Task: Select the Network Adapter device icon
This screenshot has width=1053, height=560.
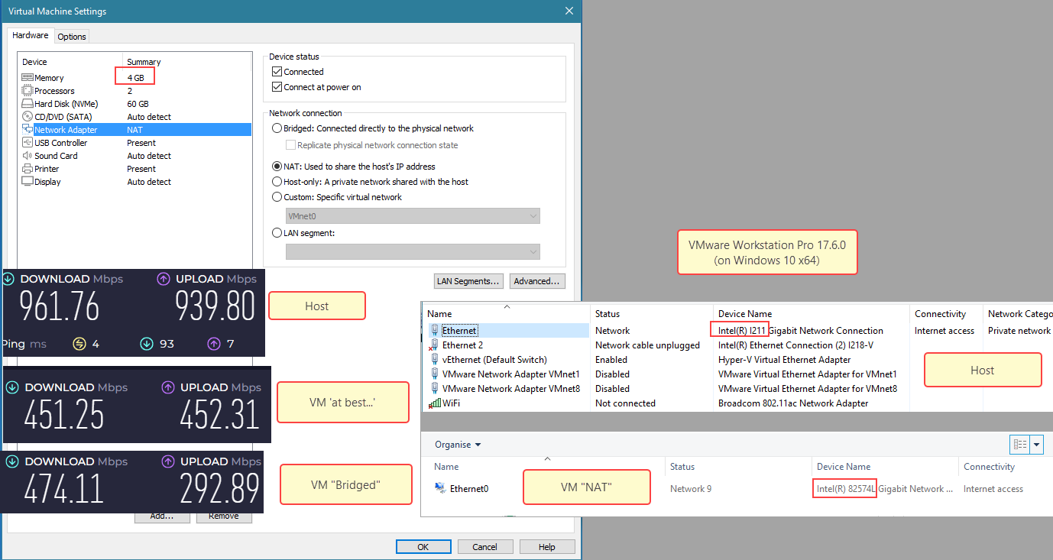Action: coord(28,130)
